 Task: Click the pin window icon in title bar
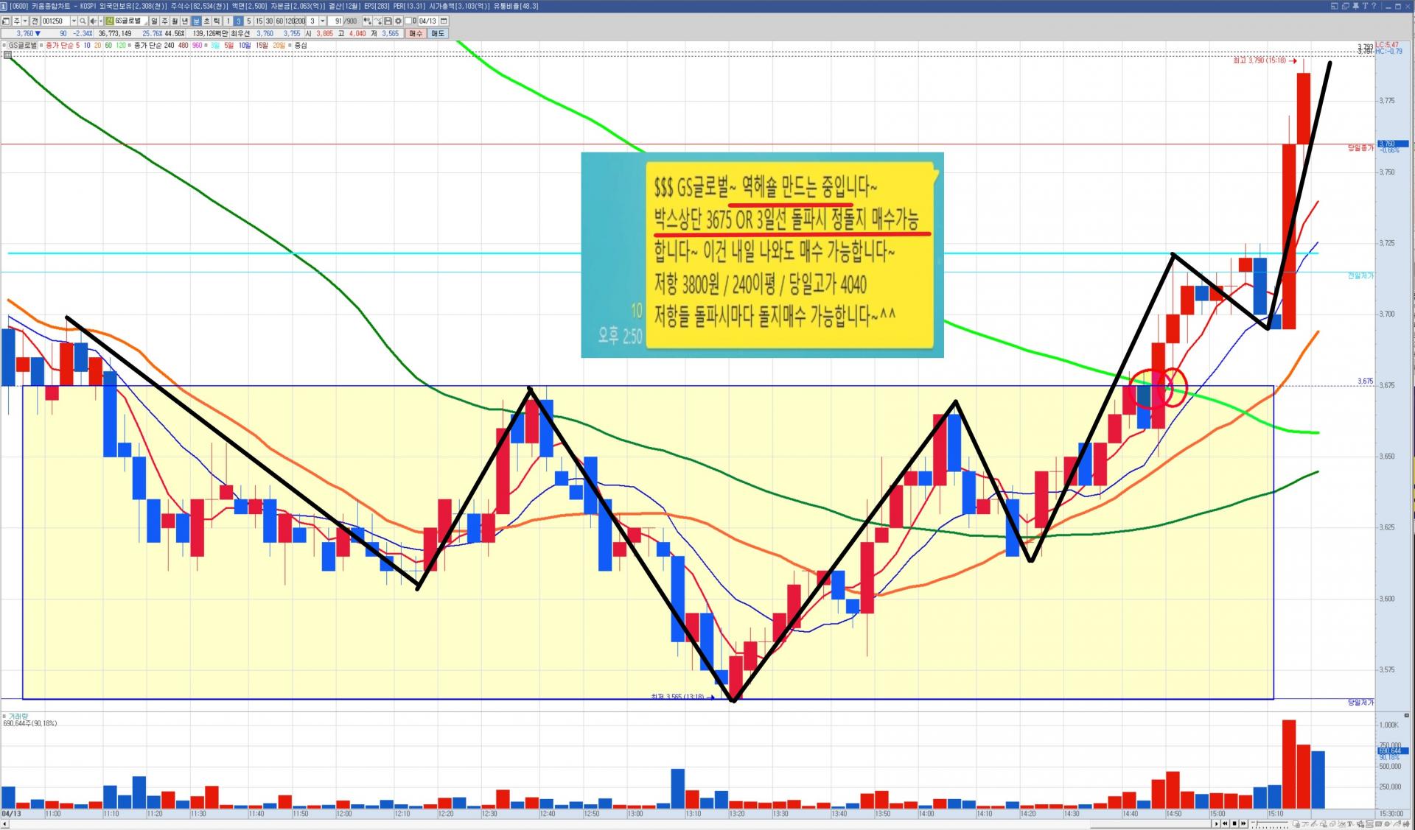1355,6
